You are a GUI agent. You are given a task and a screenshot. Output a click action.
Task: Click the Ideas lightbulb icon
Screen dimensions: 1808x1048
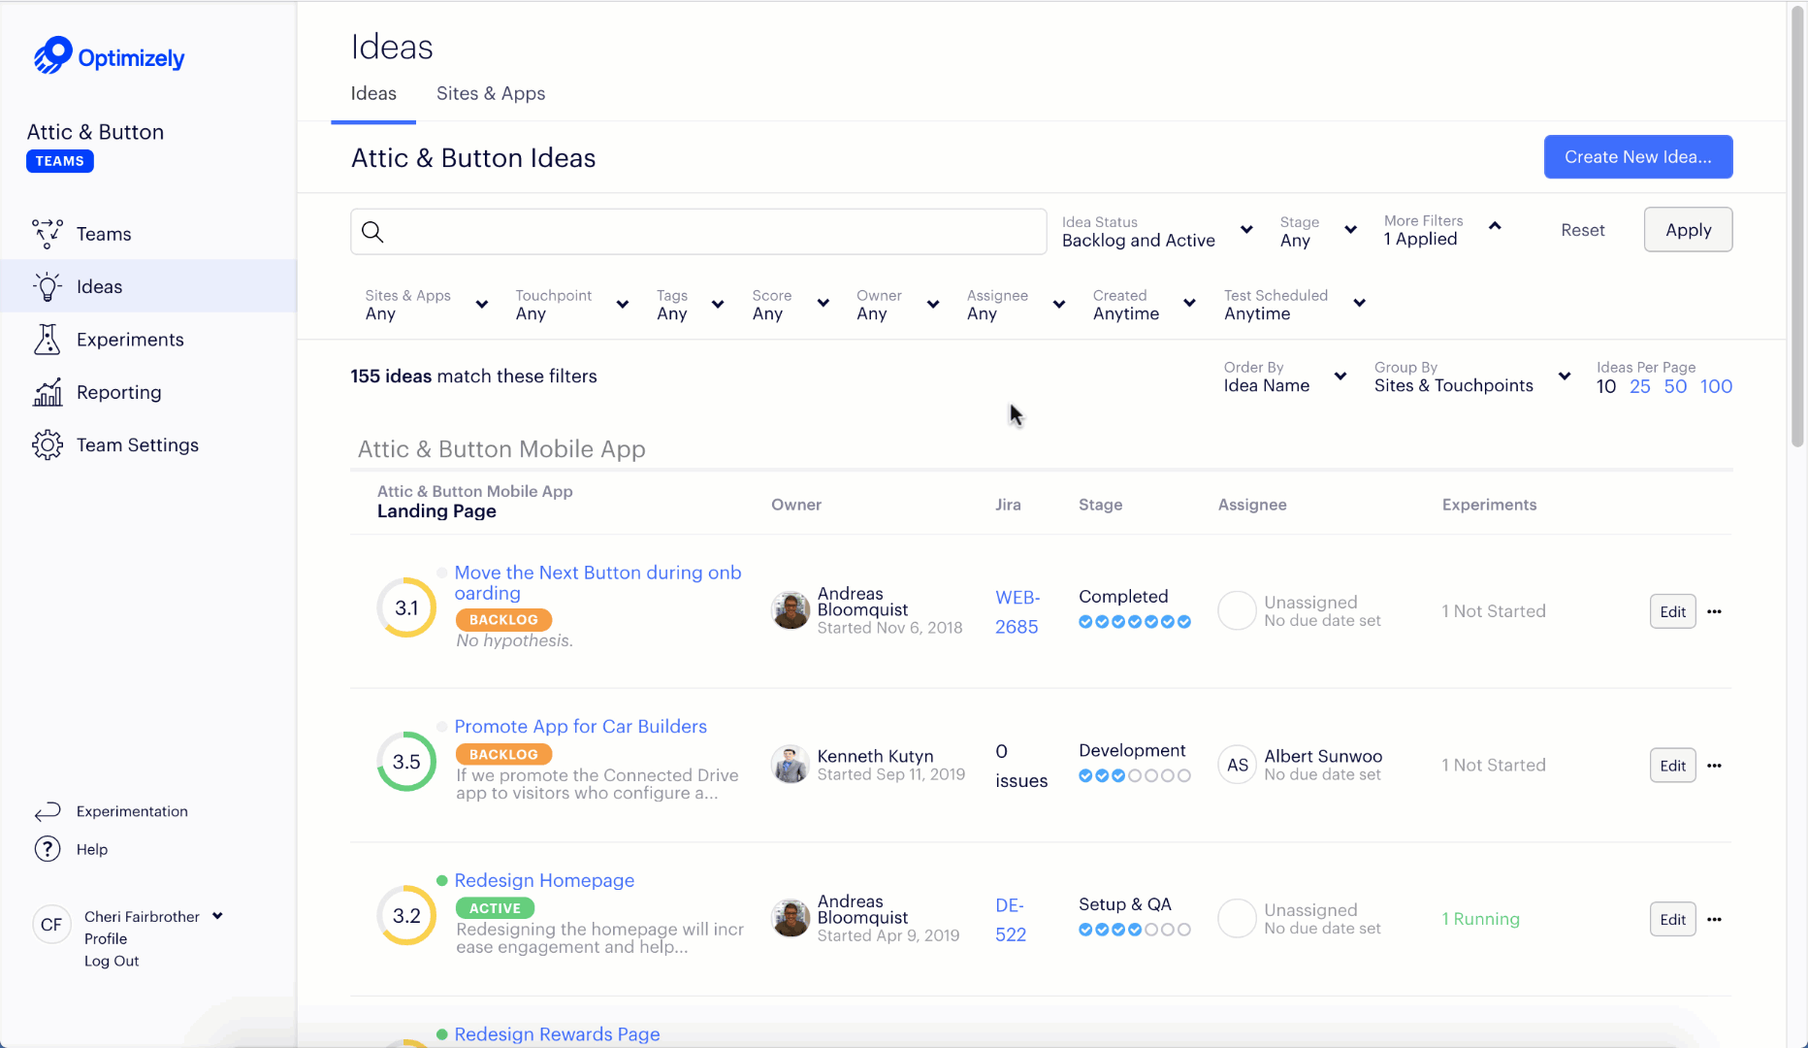click(x=48, y=286)
